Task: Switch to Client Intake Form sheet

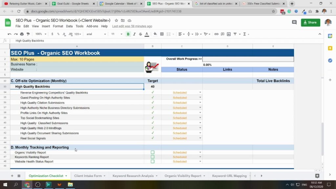Action: (x=90, y=176)
